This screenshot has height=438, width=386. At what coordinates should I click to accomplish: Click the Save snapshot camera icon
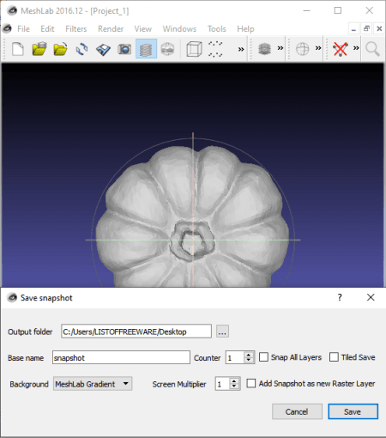click(x=124, y=49)
